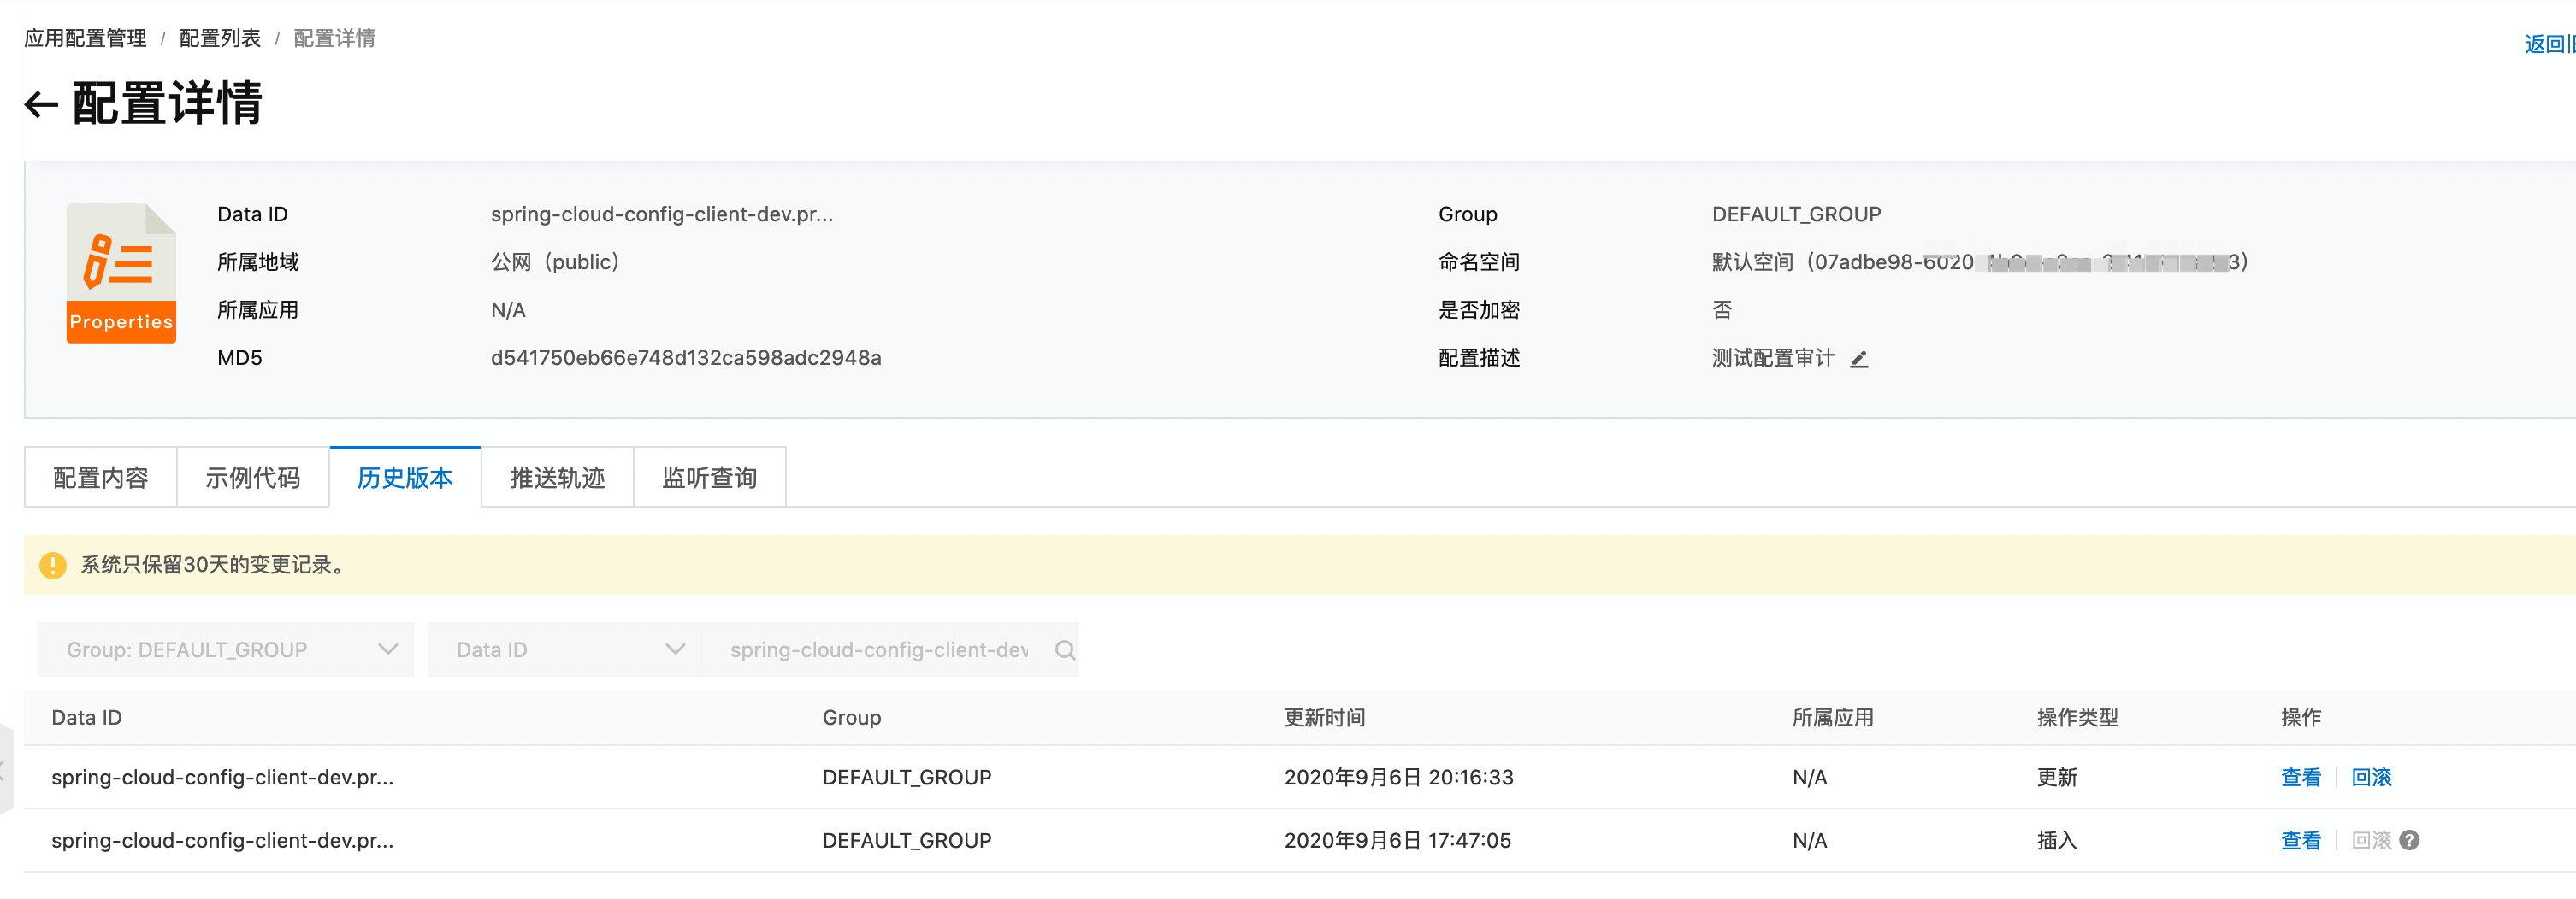Click the Properties file type icon
2576x899 pixels.
tap(121, 273)
